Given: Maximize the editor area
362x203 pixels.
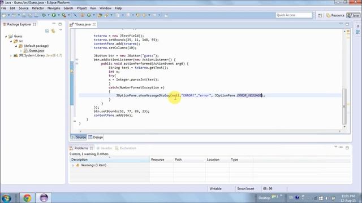Looking at the screenshot, I should 347,24.
